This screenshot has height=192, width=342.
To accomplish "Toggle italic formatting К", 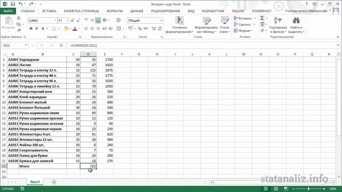I will (x=37, y=28).
